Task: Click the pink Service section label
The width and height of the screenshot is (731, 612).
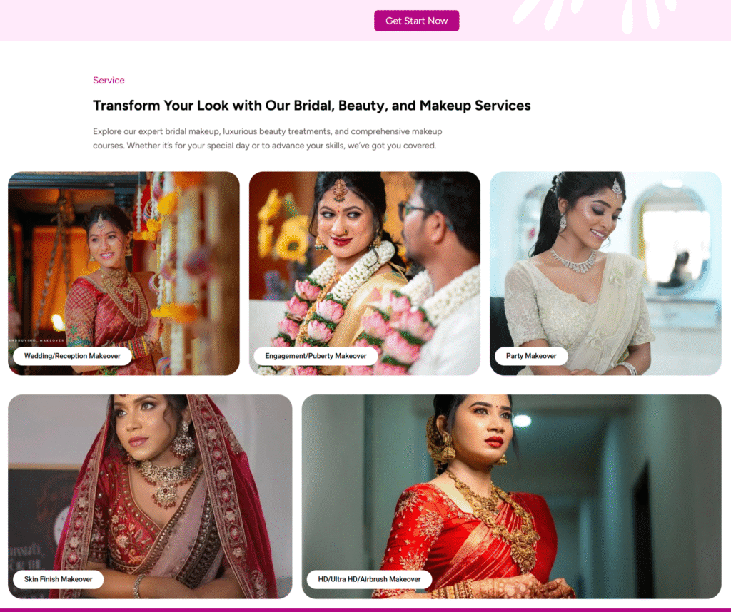Action: (x=109, y=80)
